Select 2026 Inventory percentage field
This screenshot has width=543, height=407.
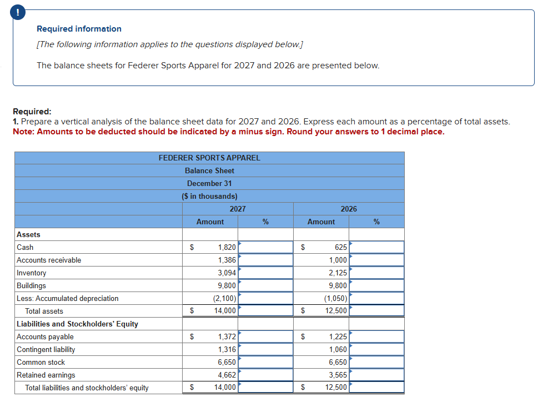(377, 273)
